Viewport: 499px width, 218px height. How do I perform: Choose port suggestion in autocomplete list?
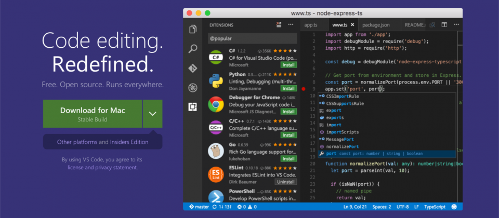coord(387,154)
